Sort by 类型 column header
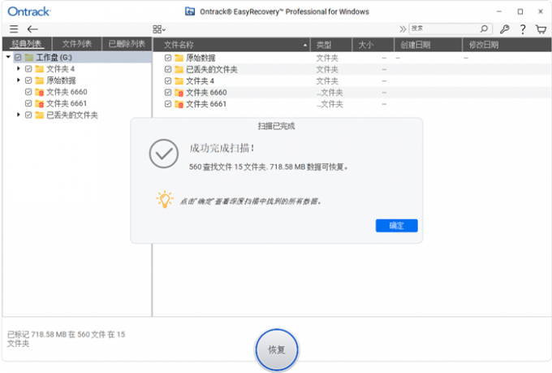Screen dimensions: 552x373 click(331, 45)
